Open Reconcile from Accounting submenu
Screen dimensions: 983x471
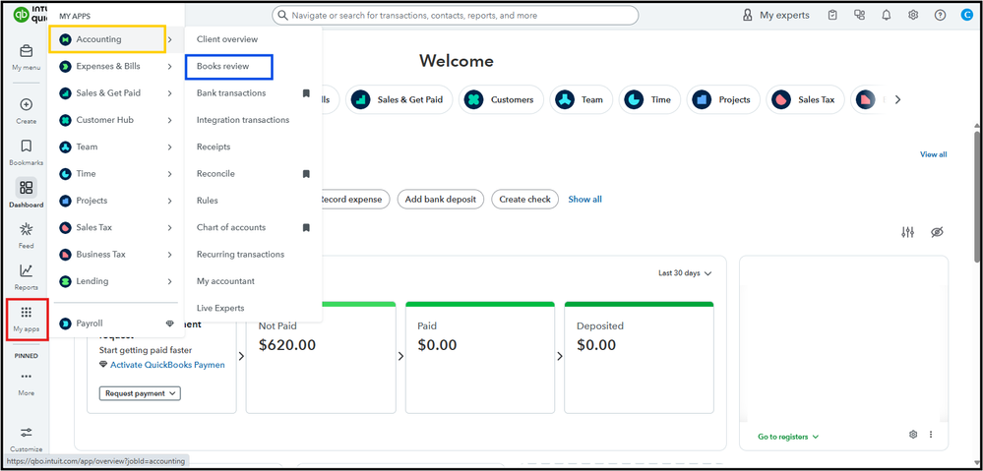point(215,174)
